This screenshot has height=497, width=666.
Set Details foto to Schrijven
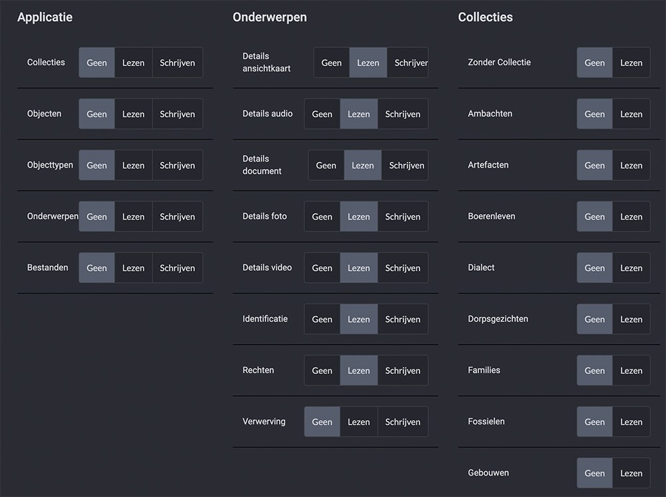coord(402,216)
